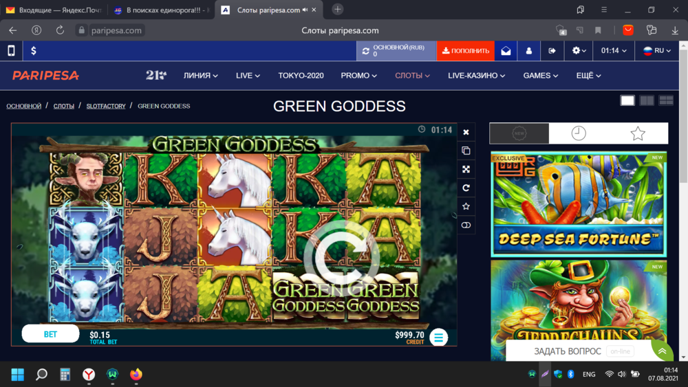This screenshot has width=688, height=387.
Task: Click the logout arrow icon
Action: (552, 51)
